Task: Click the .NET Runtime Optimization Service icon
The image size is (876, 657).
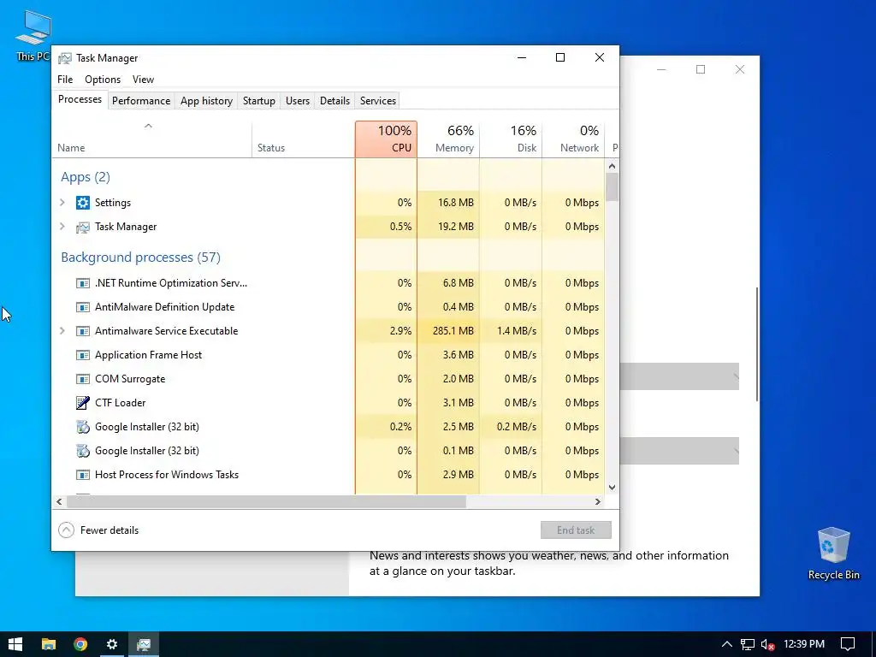Action: pyautogui.click(x=83, y=283)
